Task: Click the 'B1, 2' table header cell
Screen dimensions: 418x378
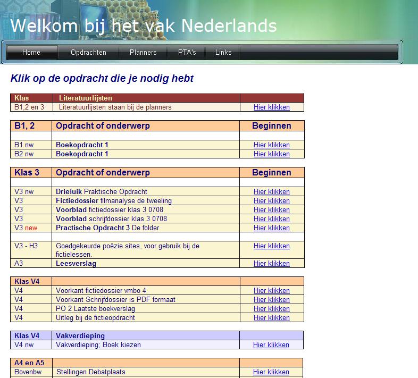Action: pyautogui.click(x=31, y=126)
